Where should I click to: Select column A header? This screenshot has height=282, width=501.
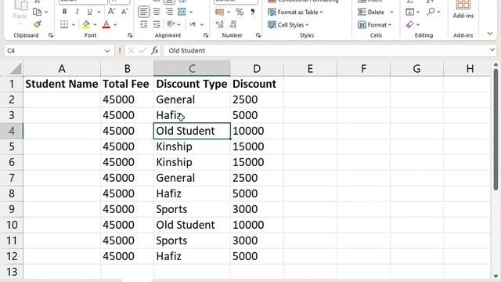tap(62, 68)
